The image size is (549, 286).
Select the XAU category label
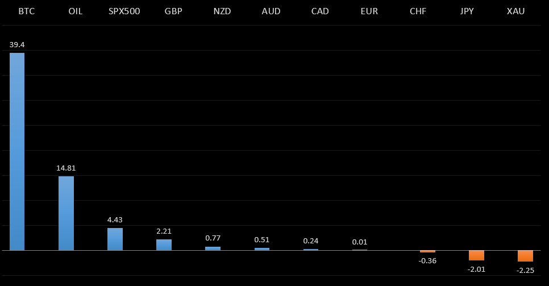[515, 11]
